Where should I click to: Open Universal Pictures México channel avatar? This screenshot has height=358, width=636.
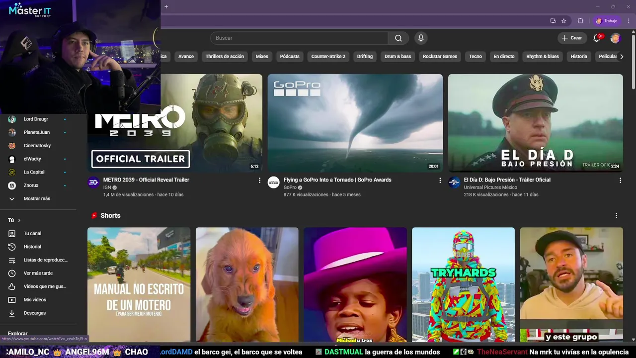[x=454, y=182]
